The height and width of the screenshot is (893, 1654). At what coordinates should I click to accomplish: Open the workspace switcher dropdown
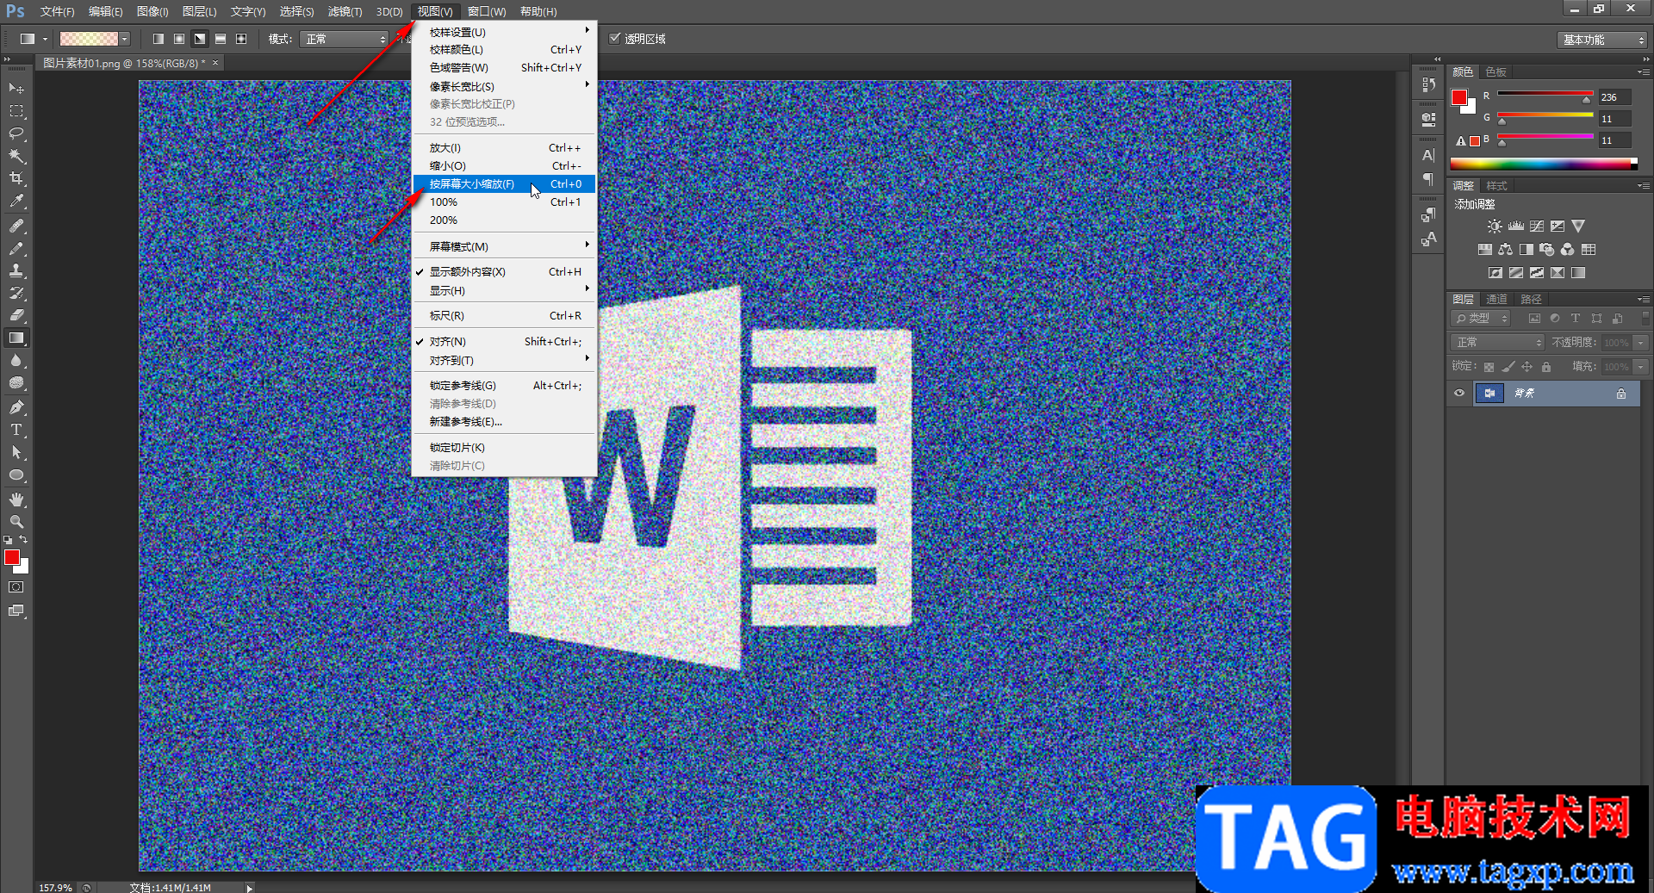(1602, 40)
